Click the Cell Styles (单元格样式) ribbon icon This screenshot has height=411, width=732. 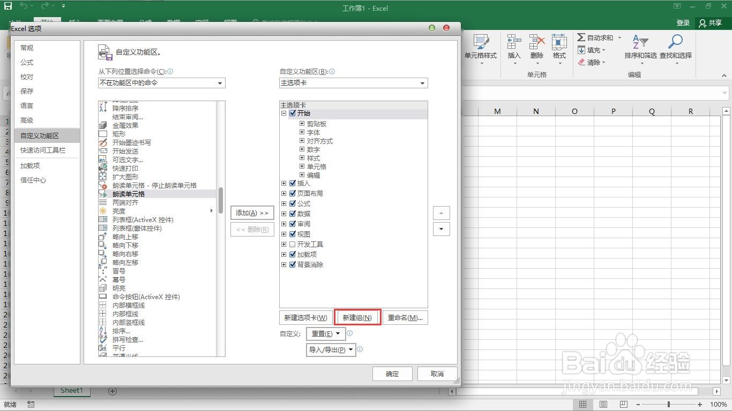coord(481,42)
